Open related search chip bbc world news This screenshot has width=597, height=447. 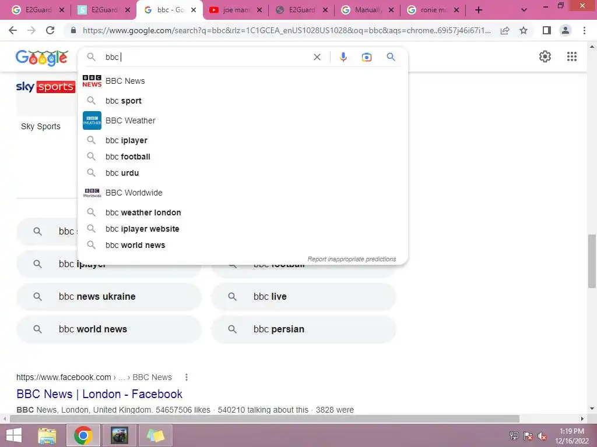point(109,329)
